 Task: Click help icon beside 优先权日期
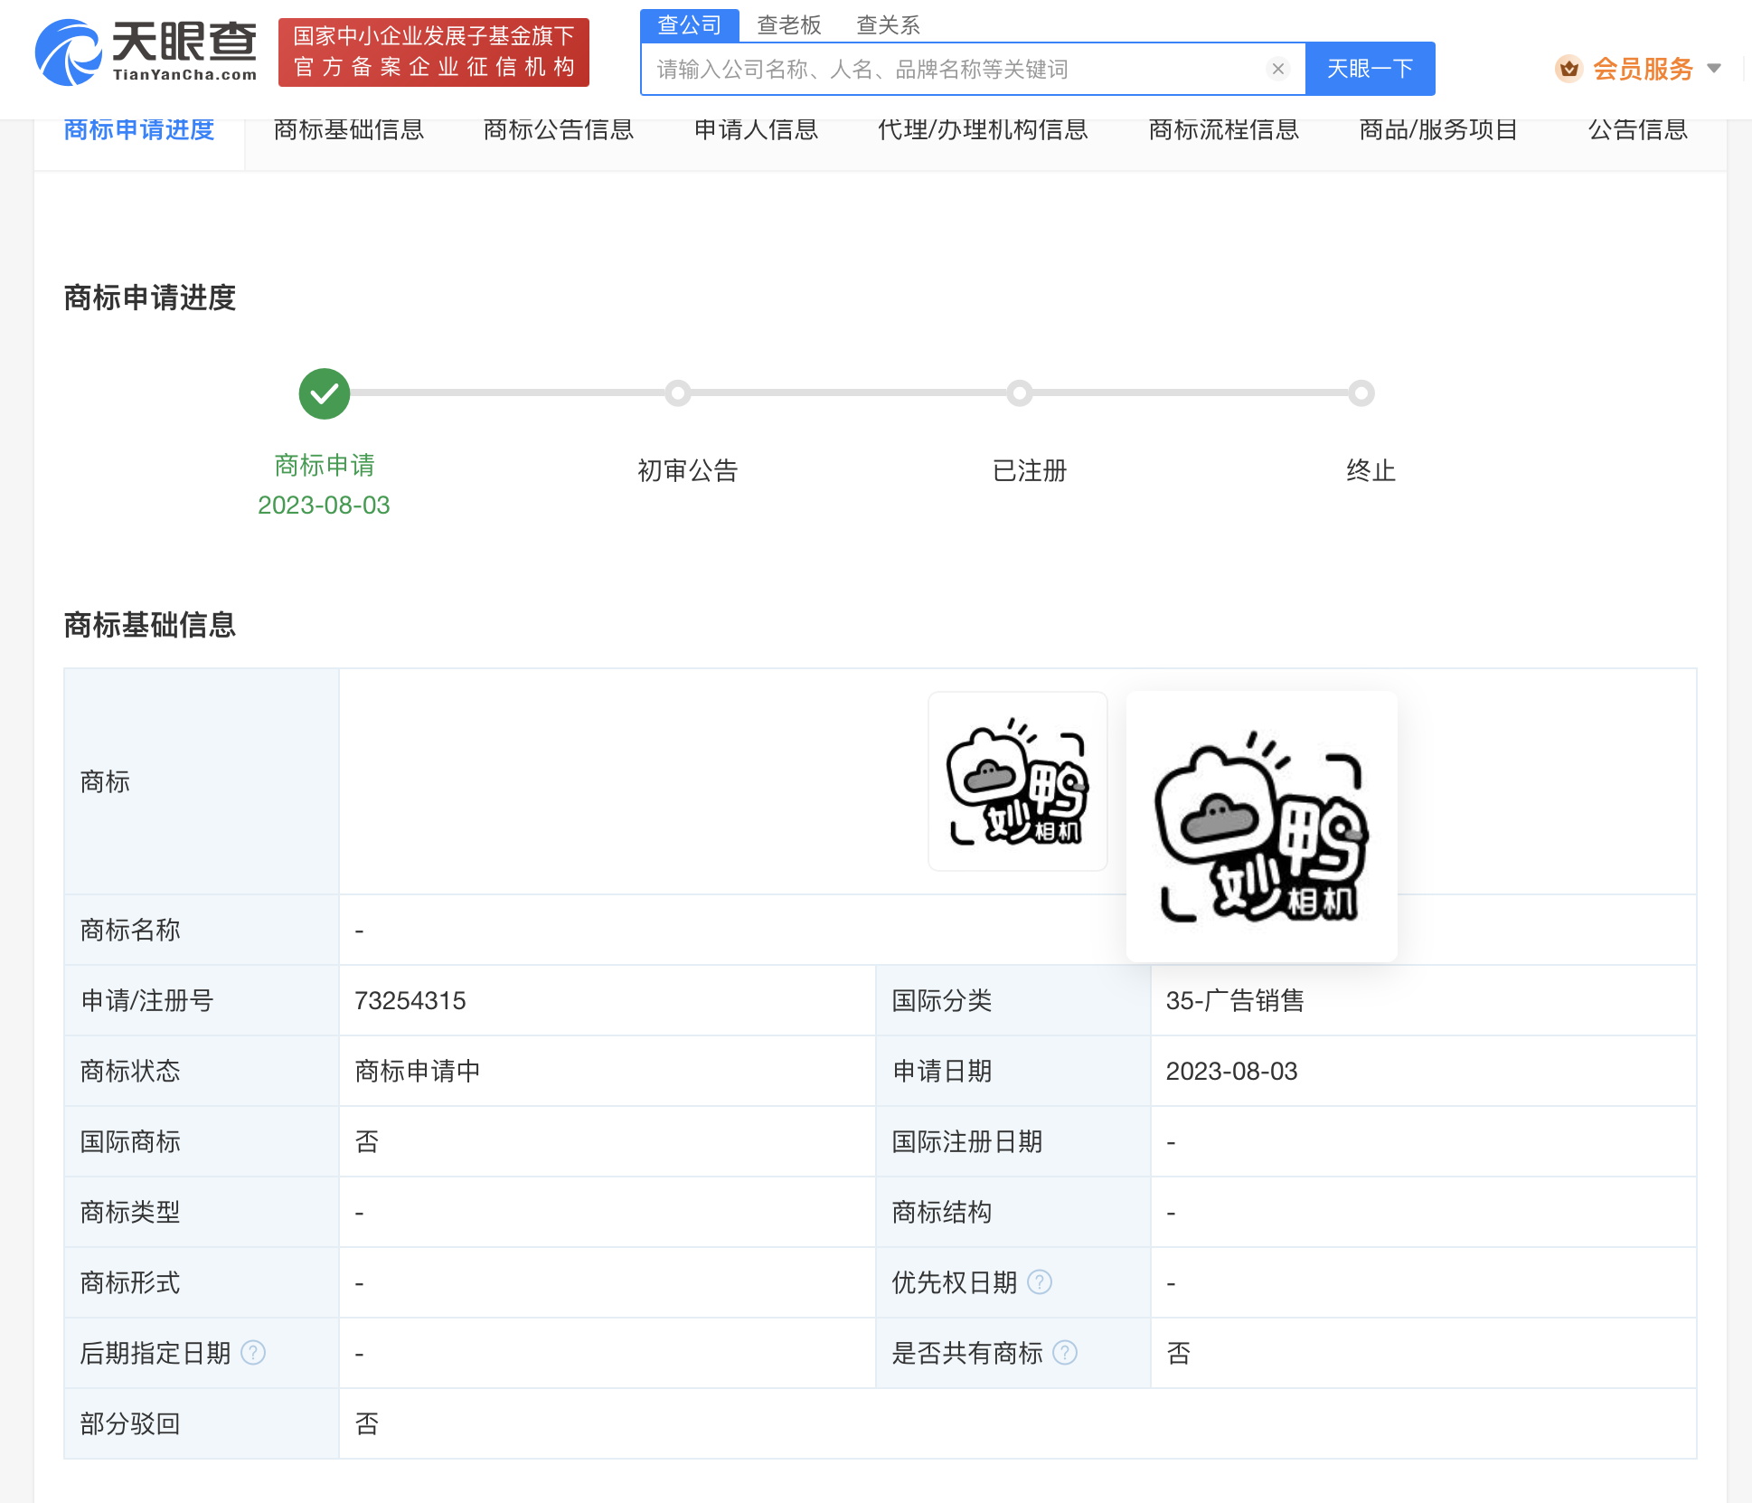(1040, 1282)
